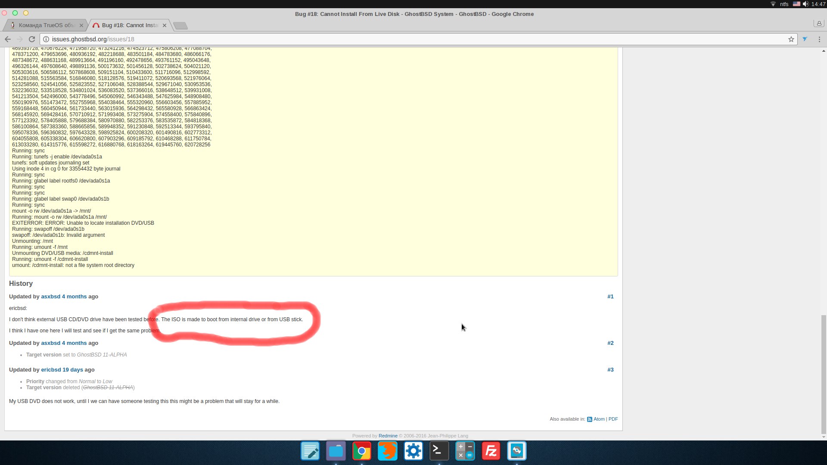The height and width of the screenshot is (465, 827).
Task: Open asxbsd profile in update #1
Action: coord(50,297)
